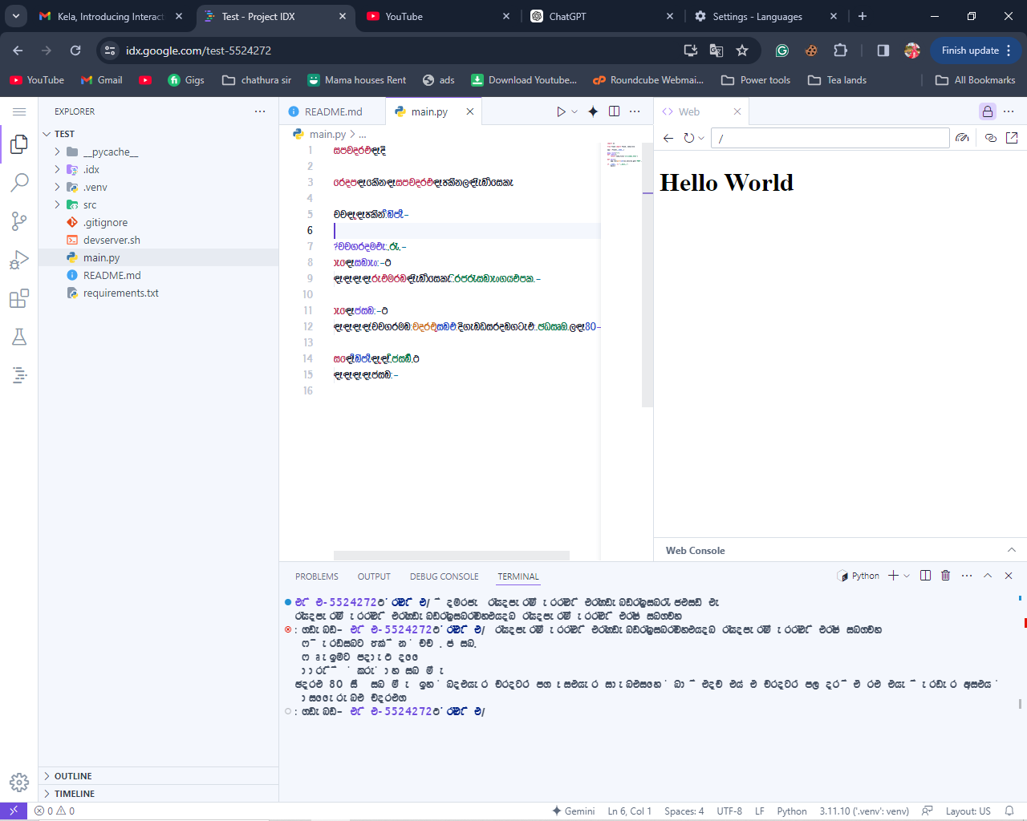Switch to README.md editor tab
1027x821 pixels.
[332, 111]
